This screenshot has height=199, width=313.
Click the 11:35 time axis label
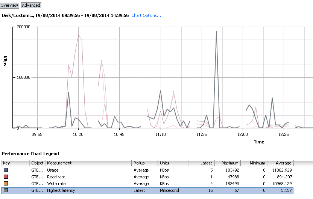[x=201, y=134]
